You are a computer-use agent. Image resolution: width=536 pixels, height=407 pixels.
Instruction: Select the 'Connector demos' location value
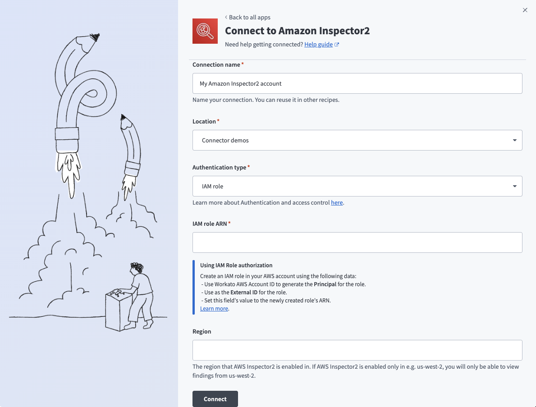pyautogui.click(x=225, y=140)
